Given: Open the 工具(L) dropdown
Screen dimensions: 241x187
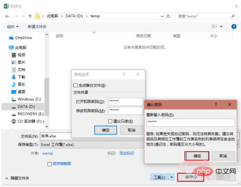Looking at the screenshot, I should pyautogui.click(x=162, y=177).
